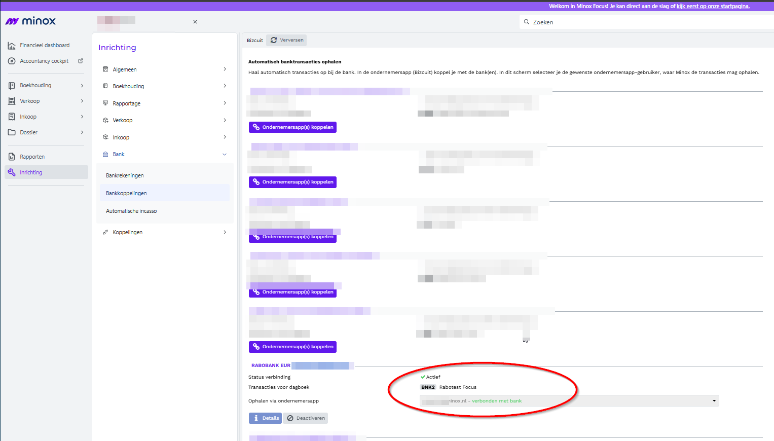Open the Ophalen via ondernemersapp dropdown
774x441 pixels.
coord(569,401)
